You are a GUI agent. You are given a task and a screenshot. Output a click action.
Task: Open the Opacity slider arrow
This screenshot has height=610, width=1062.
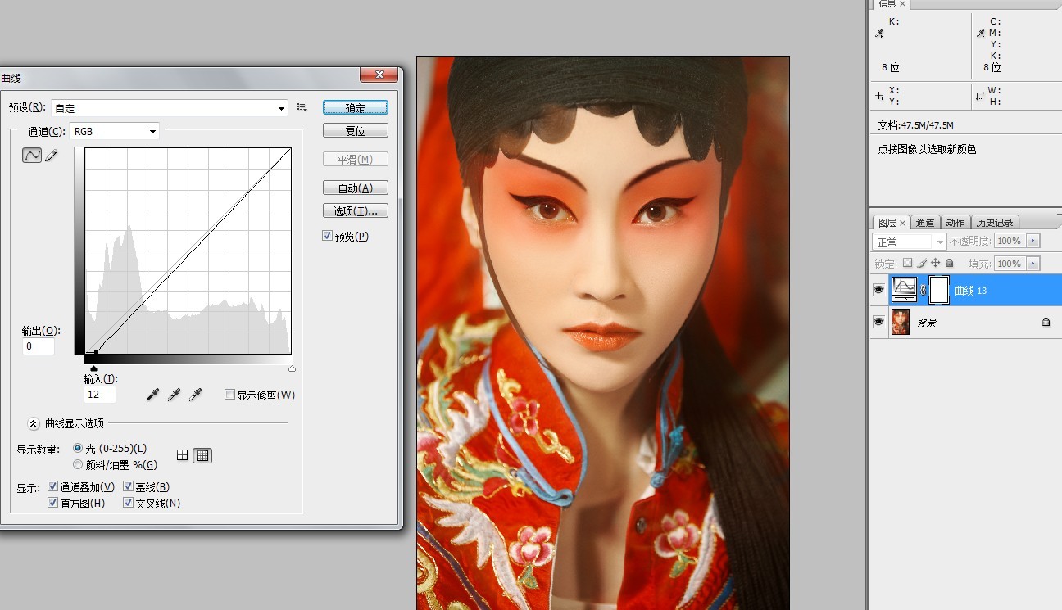[x=1032, y=241]
